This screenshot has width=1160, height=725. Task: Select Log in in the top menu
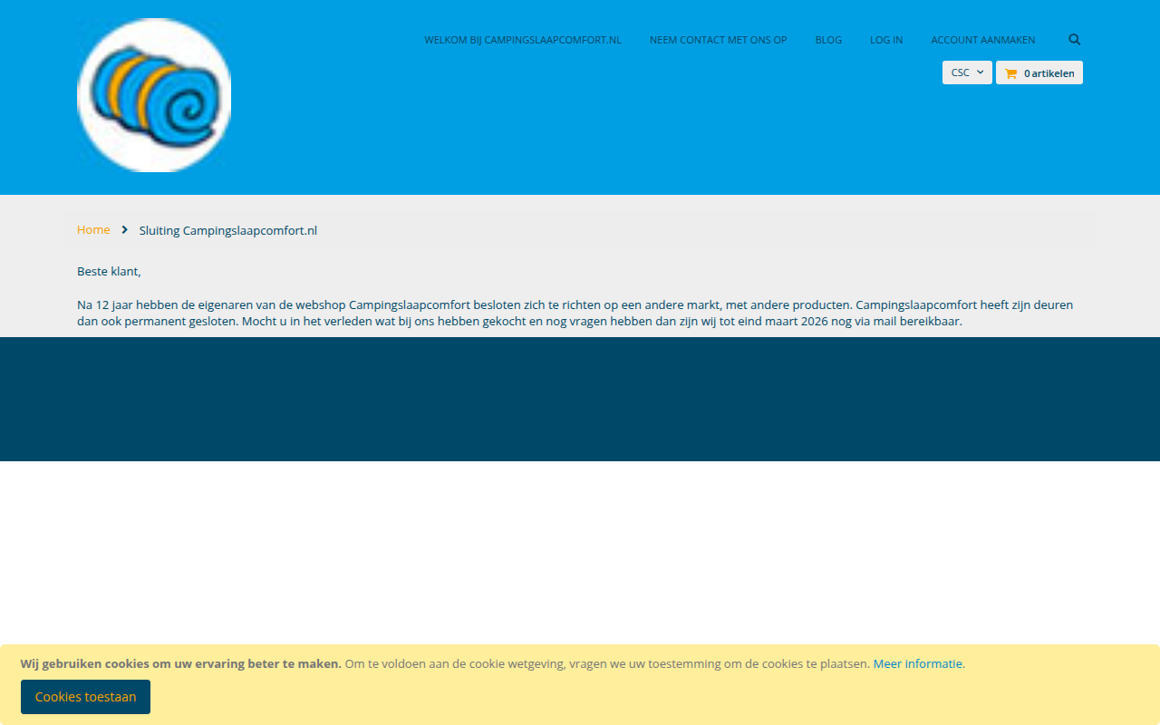coord(886,40)
